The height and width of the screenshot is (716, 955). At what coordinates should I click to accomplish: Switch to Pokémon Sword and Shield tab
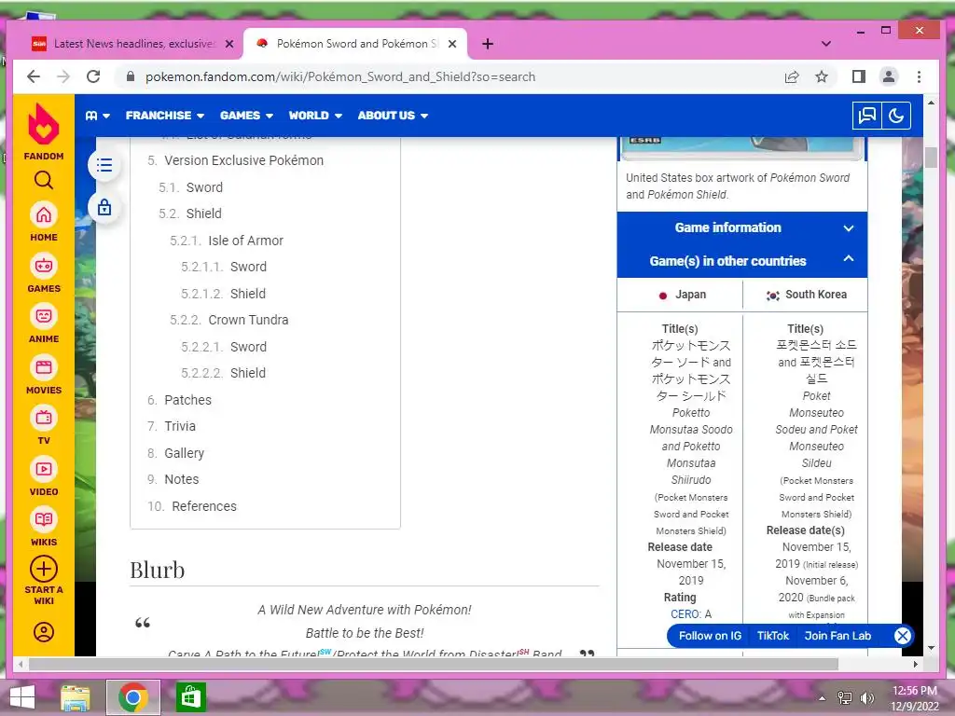tap(355, 44)
